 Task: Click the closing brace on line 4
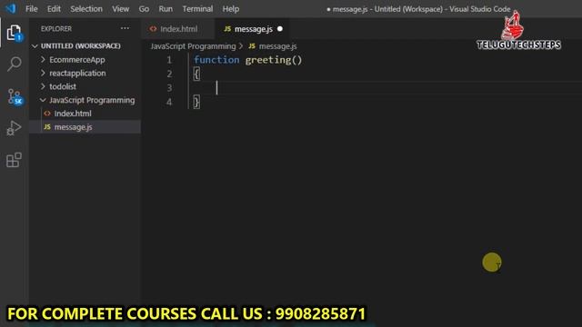coord(196,102)
